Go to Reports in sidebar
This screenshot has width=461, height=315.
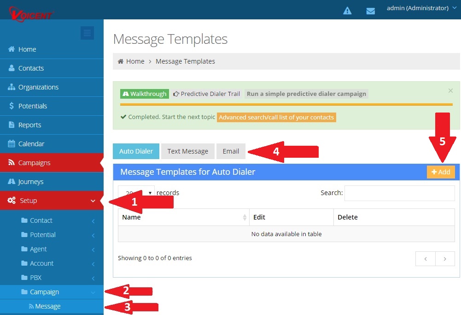(x=29, y=125)
